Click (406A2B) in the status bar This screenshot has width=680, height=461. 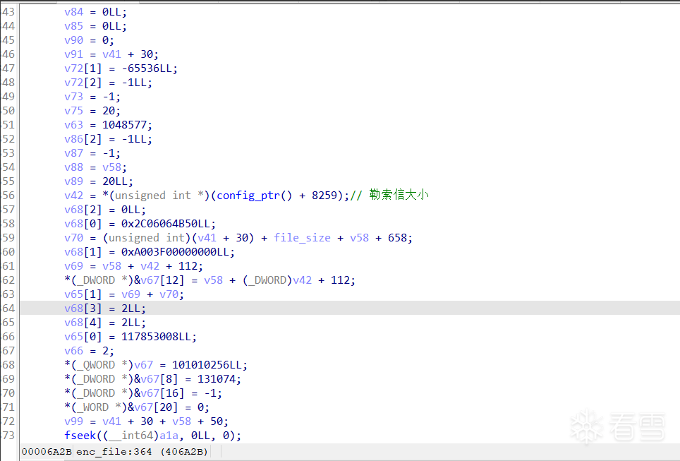click(x=184, y=452)
